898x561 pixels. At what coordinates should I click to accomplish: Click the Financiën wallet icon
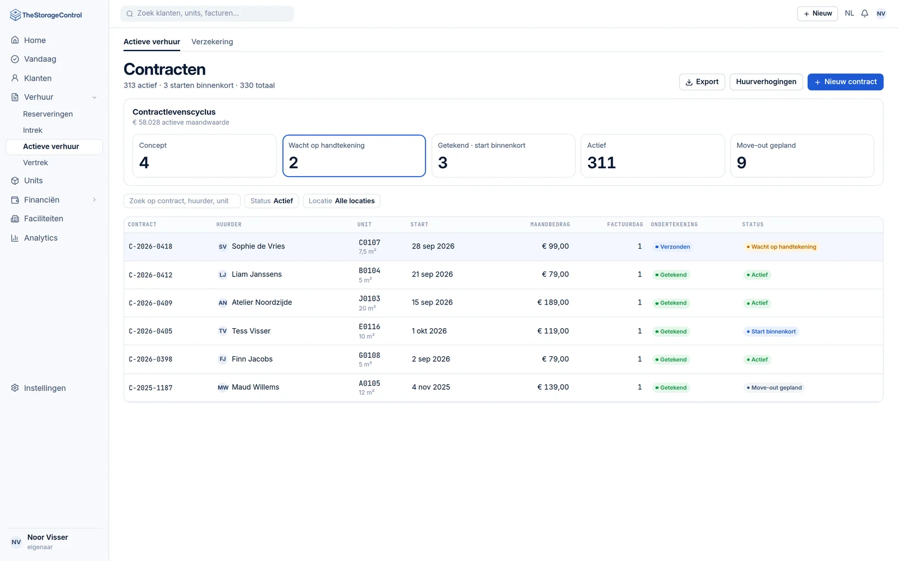click(x=15, y=200)
